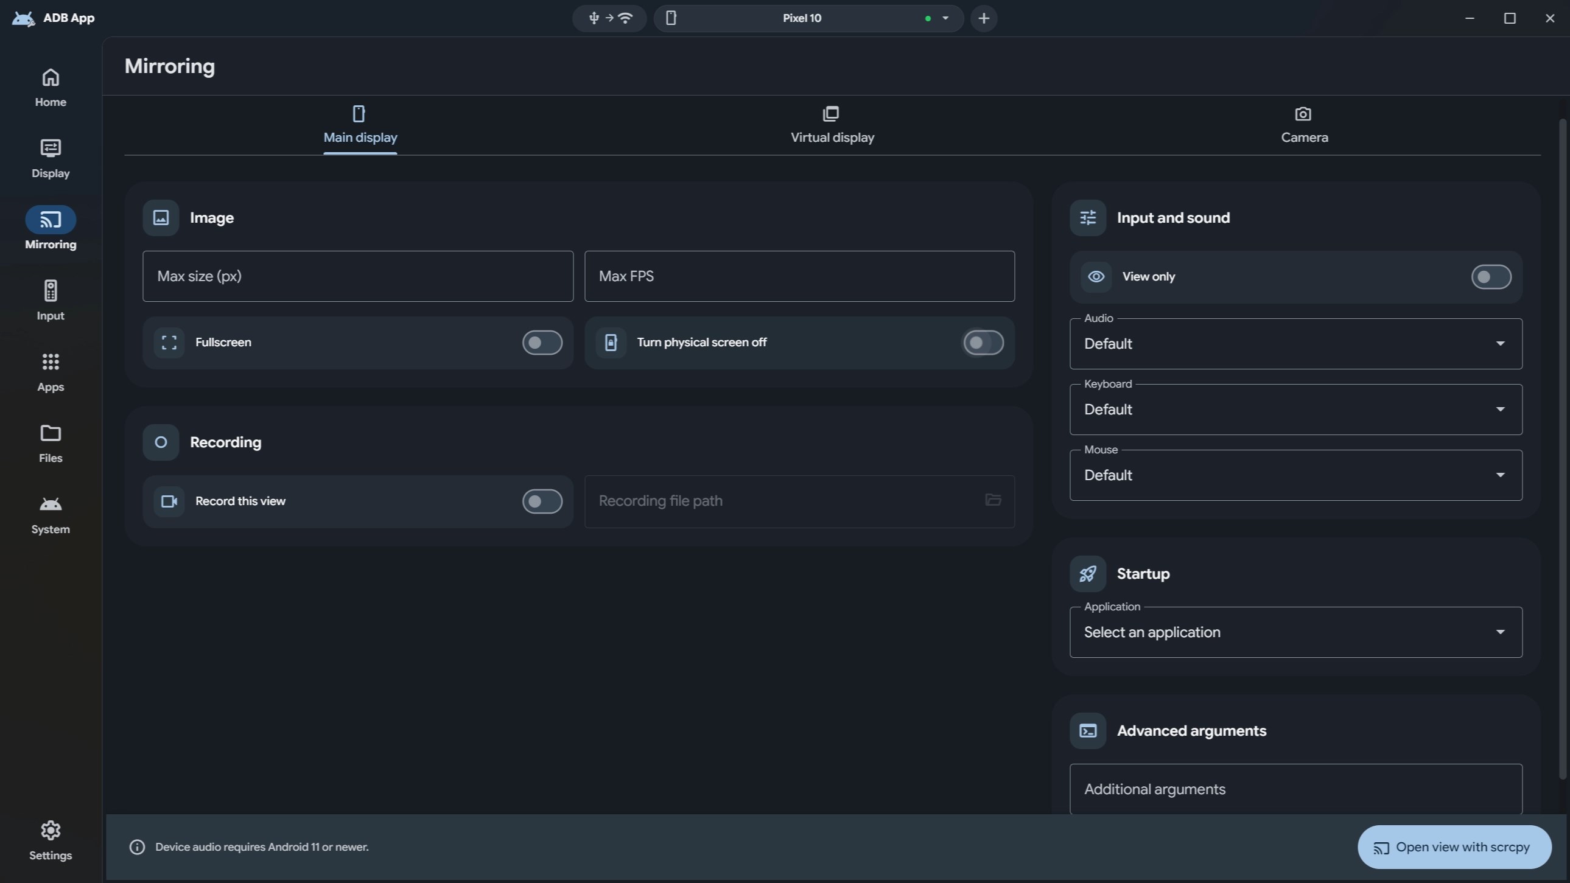Enable Record this view switch
The height and width of the screenshot is (883, 1570).
tap(542, 501)
